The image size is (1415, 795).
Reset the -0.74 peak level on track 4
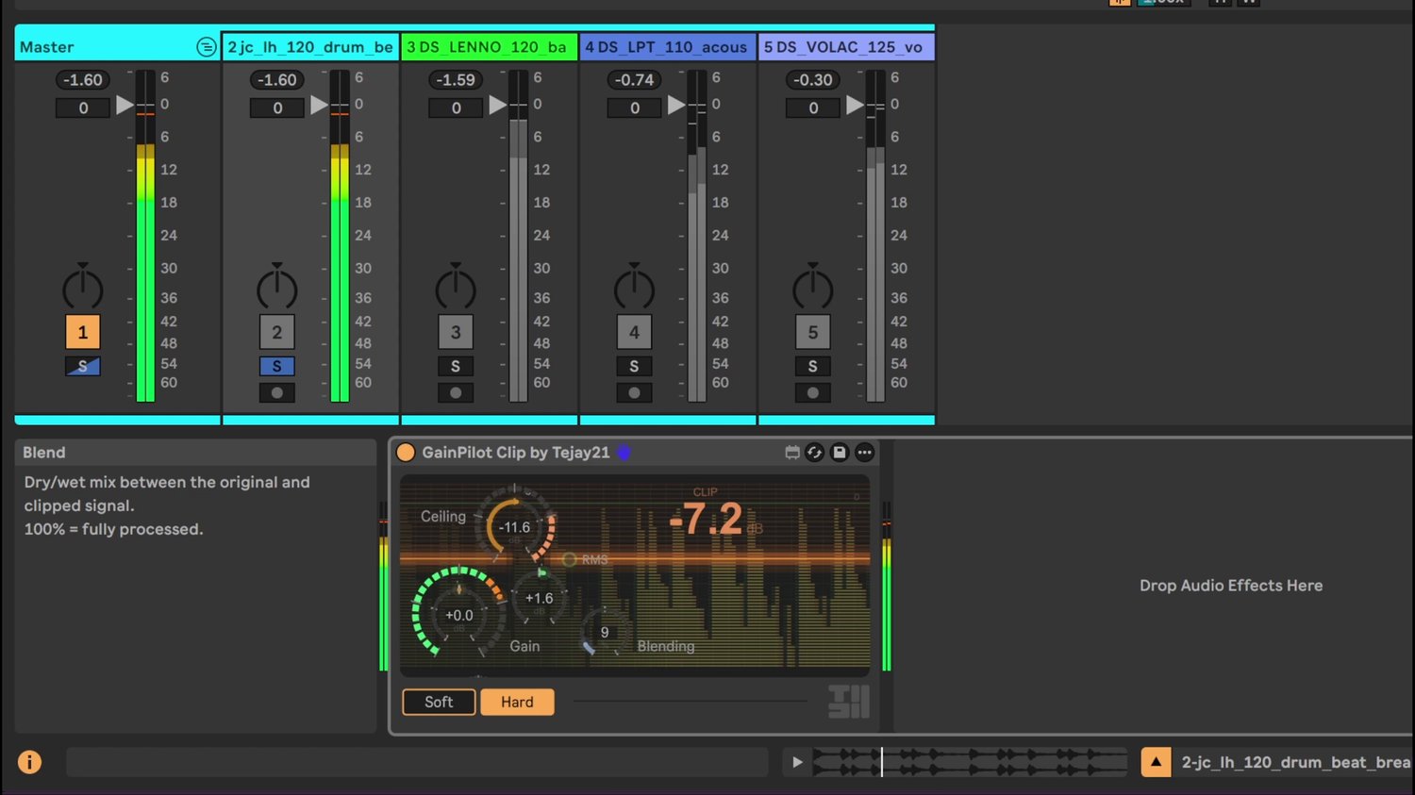634,80
